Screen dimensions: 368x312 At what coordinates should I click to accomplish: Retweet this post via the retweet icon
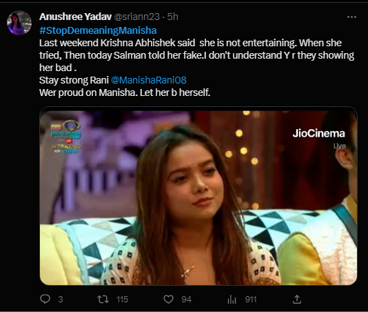(103, 300)
